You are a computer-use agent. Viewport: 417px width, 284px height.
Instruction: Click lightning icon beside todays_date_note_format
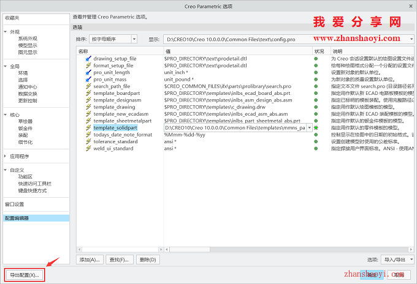tap(88, 134)
